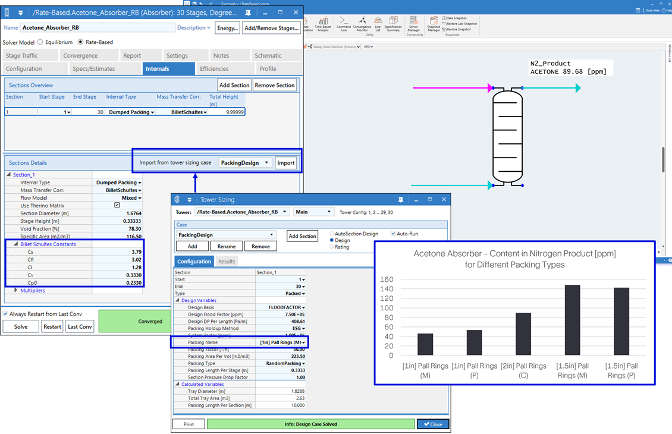Open the Packing Name dropdown
Viewport: 672px width, 434px height.
click(304, 342)
